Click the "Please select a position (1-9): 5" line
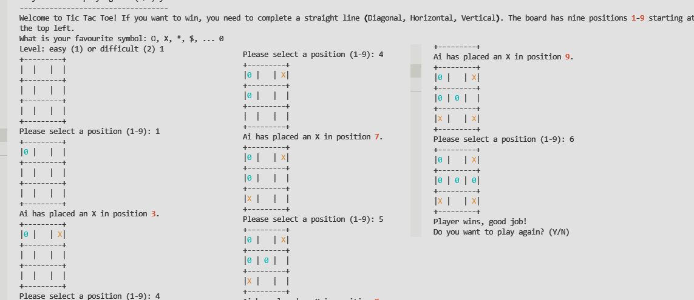The height and width of the screenshot is (300, 694). tap(313, 219)
